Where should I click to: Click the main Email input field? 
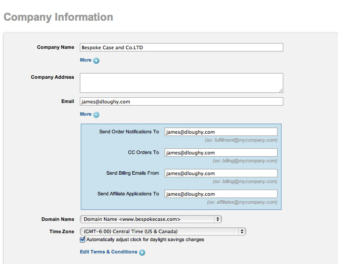point(181,102)
